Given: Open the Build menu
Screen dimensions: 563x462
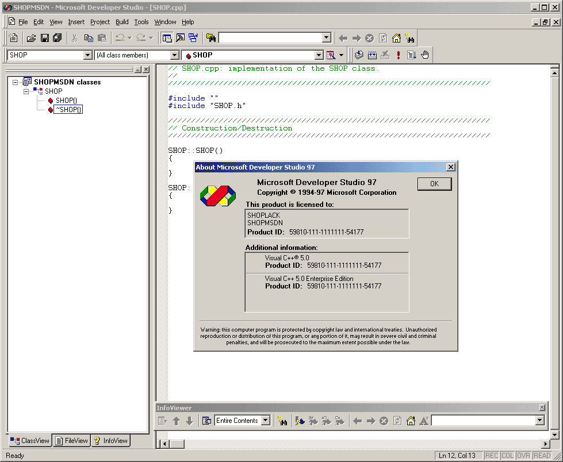Looking at the screenshot, I should pos(122,22).
